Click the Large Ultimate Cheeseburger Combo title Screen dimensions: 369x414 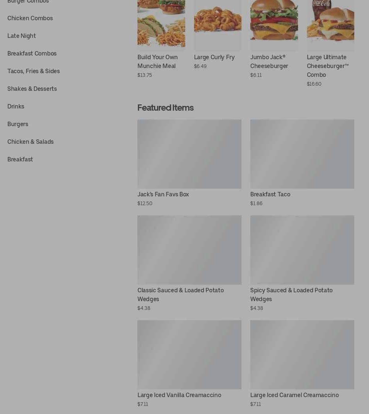[x=327, y=66]
